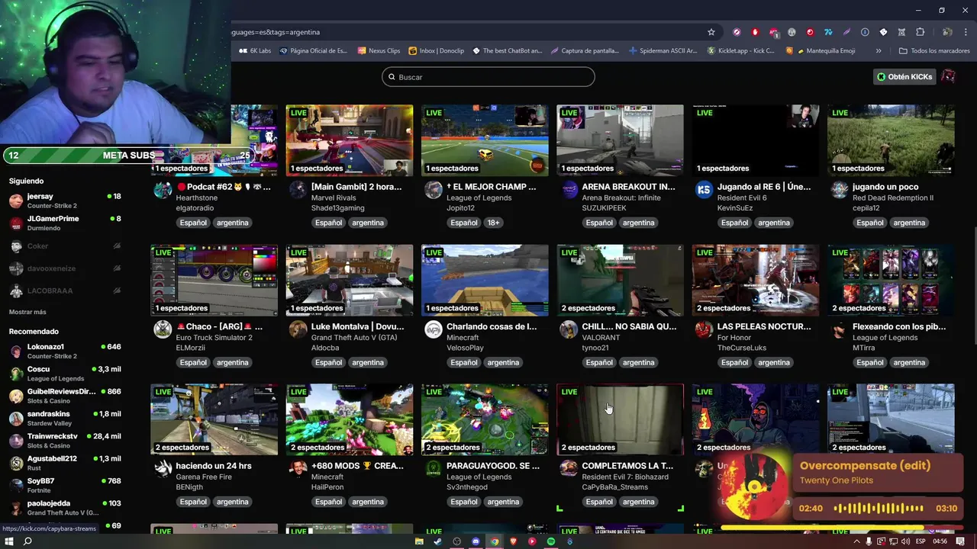Open recommended channel Coscu
Viewport: 977px width, 549px height.
click(x=65, y=374)
